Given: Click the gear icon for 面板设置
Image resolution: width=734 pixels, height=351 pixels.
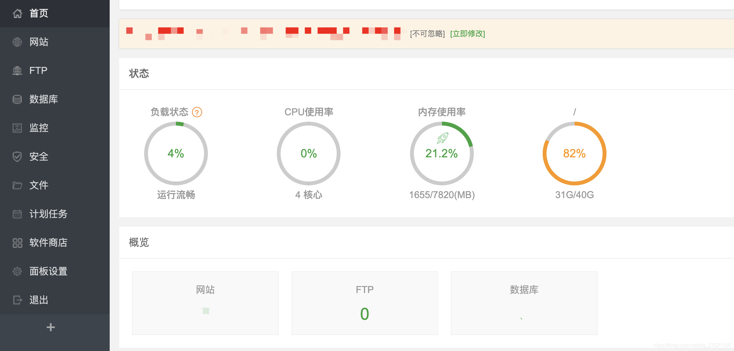Looking at the screenshot, I should 17,271.
